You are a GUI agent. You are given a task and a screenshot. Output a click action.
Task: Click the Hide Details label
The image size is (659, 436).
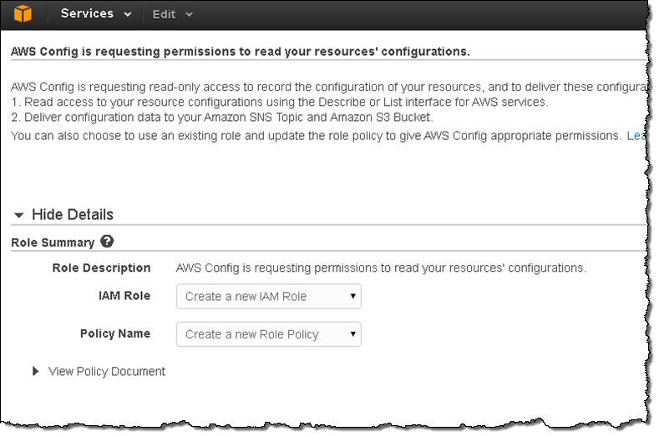pos(72,214)
